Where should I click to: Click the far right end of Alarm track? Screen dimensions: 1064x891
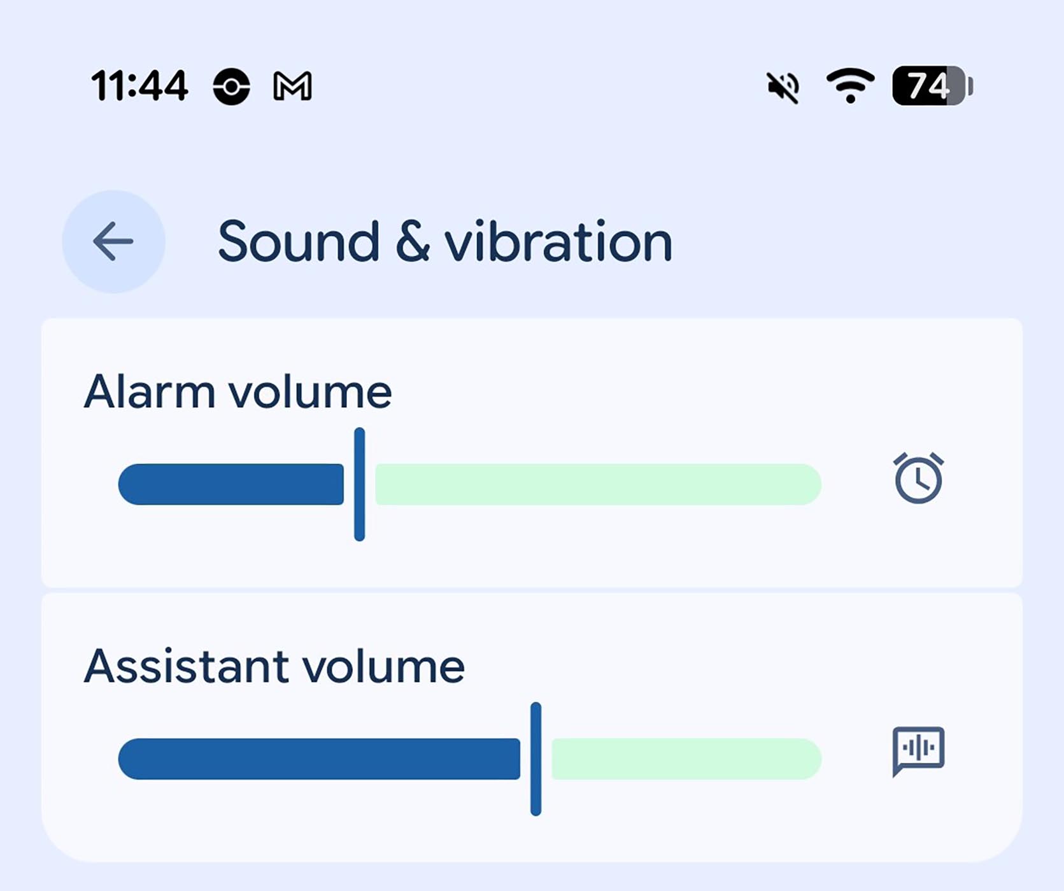pyautogui.click(x=807, y=484)
